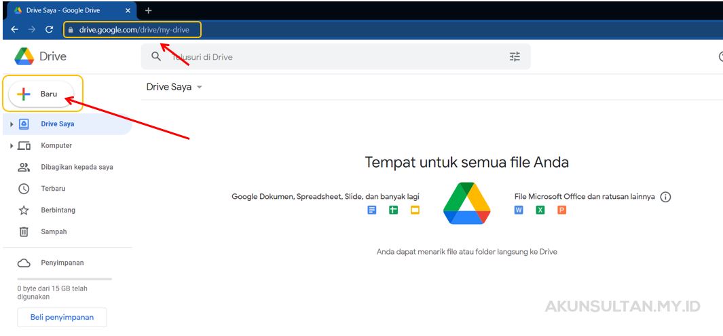Screen dimensions: 723x336
Task: Click the Microsoft PowerPoint icon
Action: pos(561,210)
